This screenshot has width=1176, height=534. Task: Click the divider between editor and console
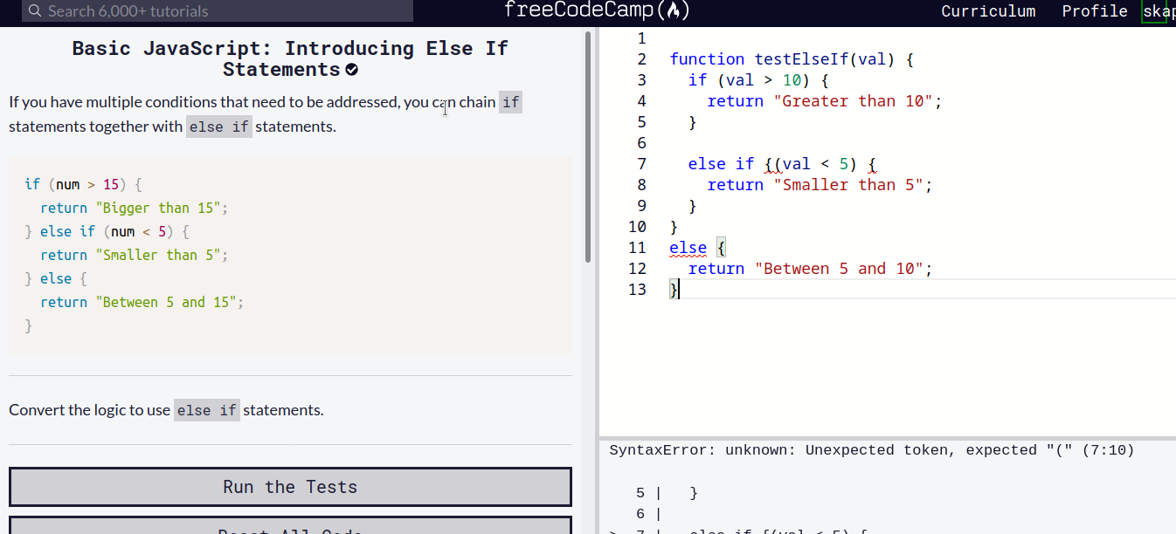pyautogui.click(x=887, y=437)
